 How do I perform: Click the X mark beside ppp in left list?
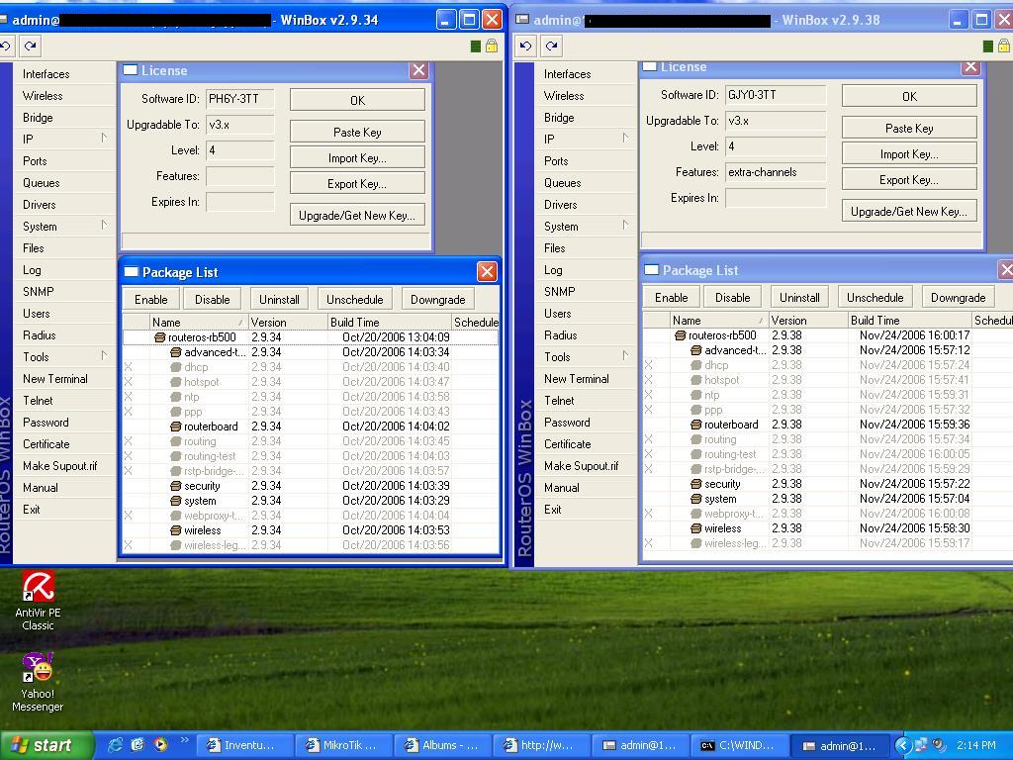click(x=128, y=412)
